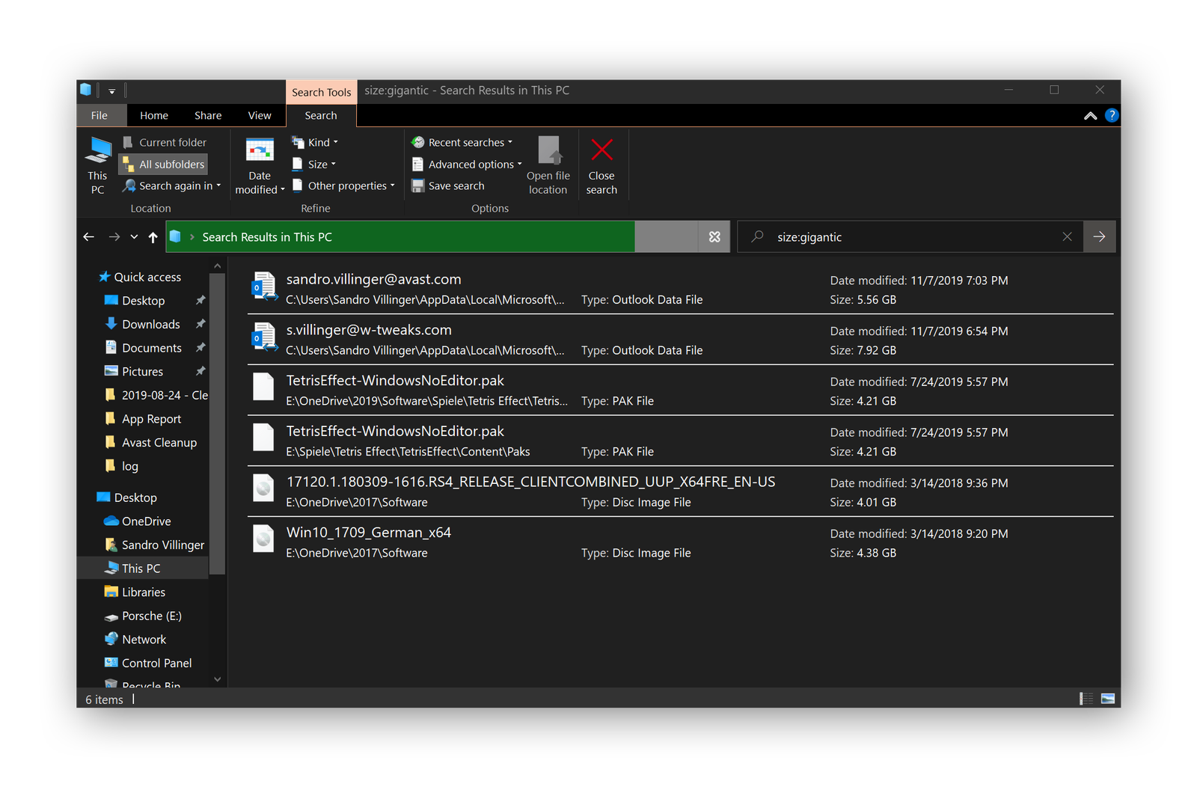Screen dimensions: 1197x787
Task: Click inside the size:gigantic search field
Action: pos(913,237)
